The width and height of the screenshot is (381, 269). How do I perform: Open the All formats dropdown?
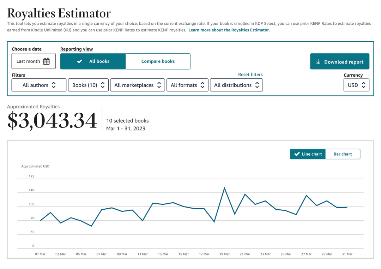[x=187, y=85]
